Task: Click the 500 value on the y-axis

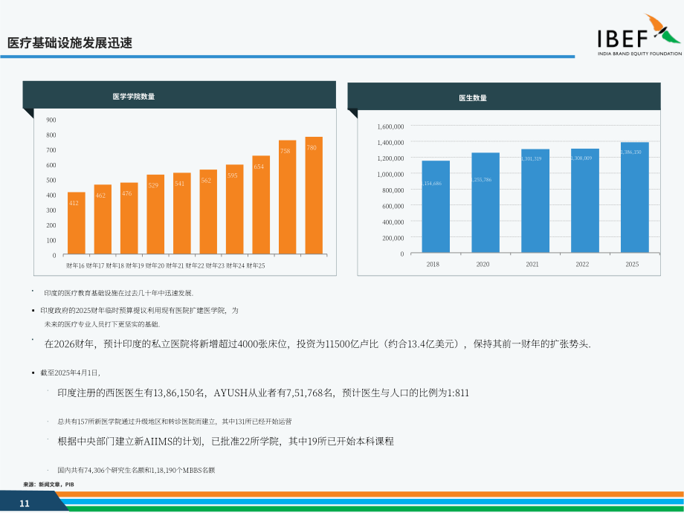Action: pyautogui.click(x=51, y=180)
